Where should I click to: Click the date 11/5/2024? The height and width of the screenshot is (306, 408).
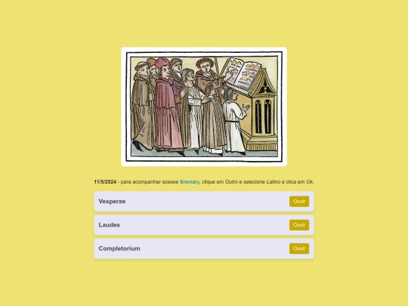(x=105, y=182)
